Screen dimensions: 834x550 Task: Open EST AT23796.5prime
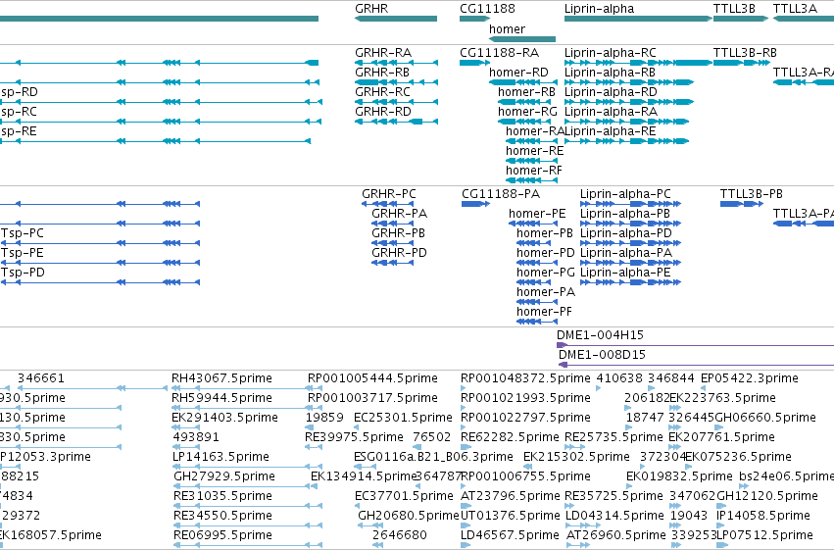[510, 496]
